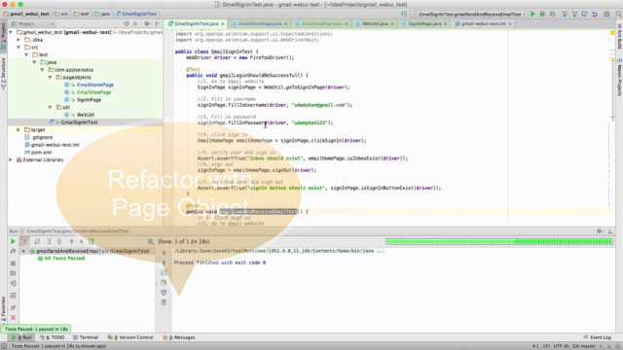The height and width of the screenshot is (350, 623).
Task: Open Project Structure icon in toolbar
Action: pyautogui.click(x=606, y=14)
